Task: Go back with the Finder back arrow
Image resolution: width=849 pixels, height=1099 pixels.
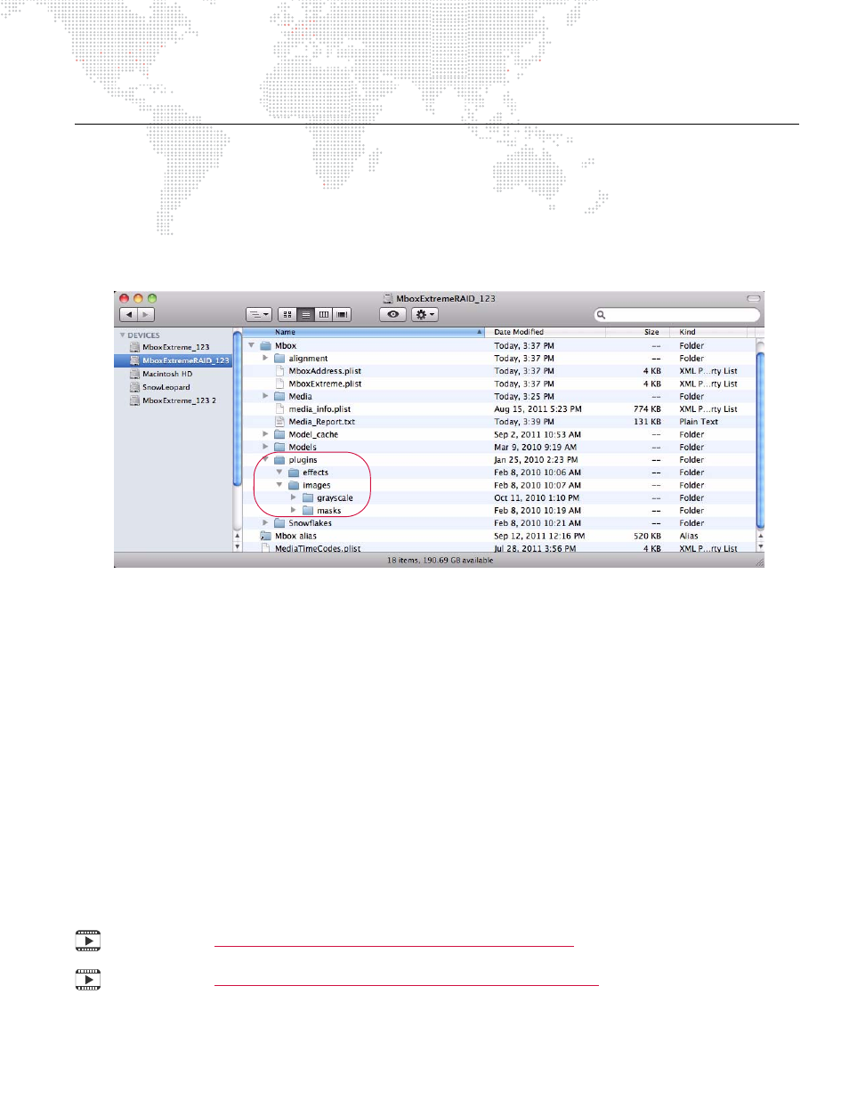Action: [x=128, y=315]
